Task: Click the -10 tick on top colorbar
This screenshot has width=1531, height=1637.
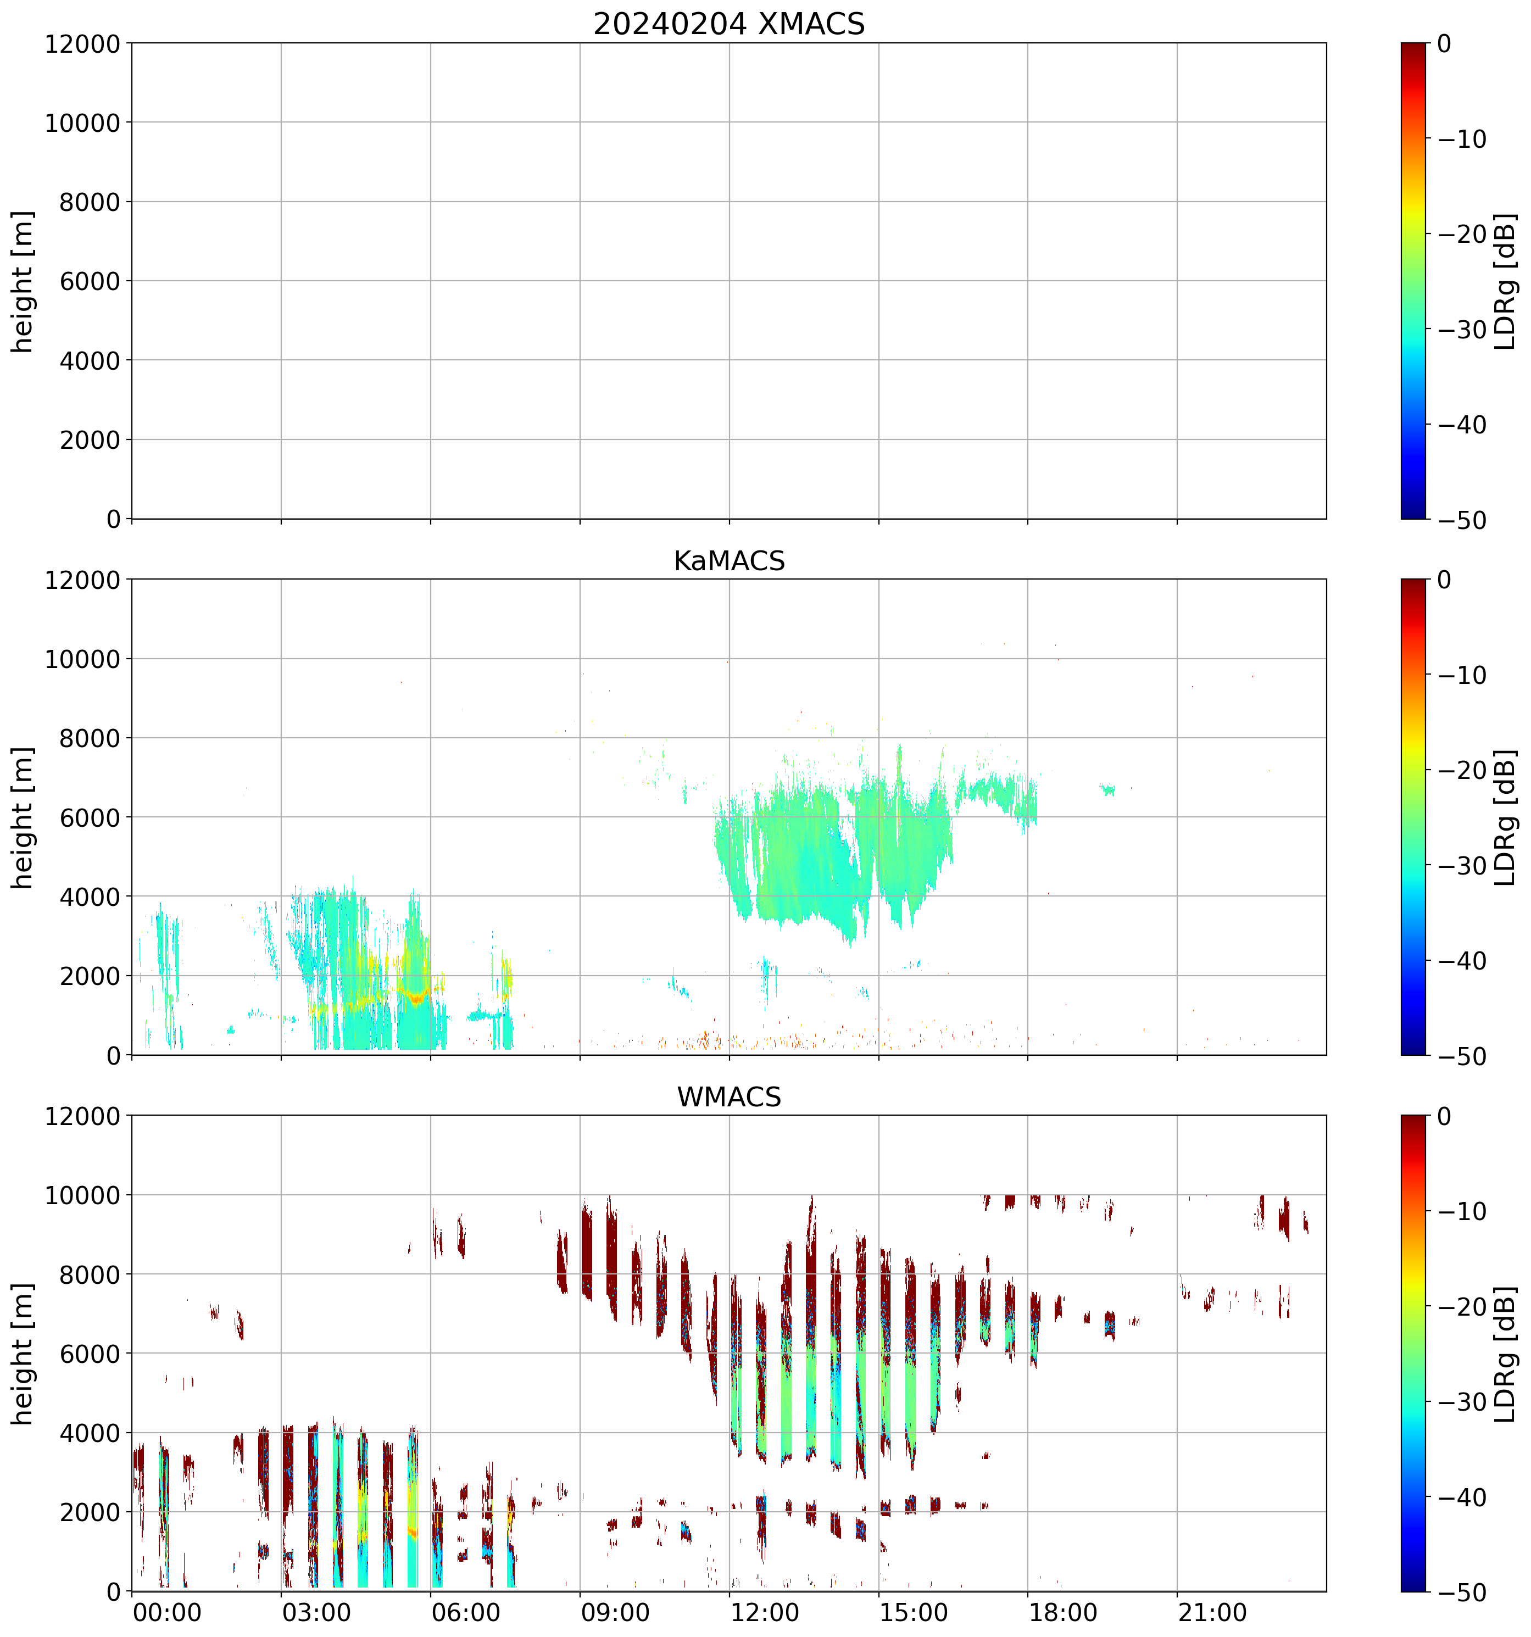Action: pos(1463,139)
